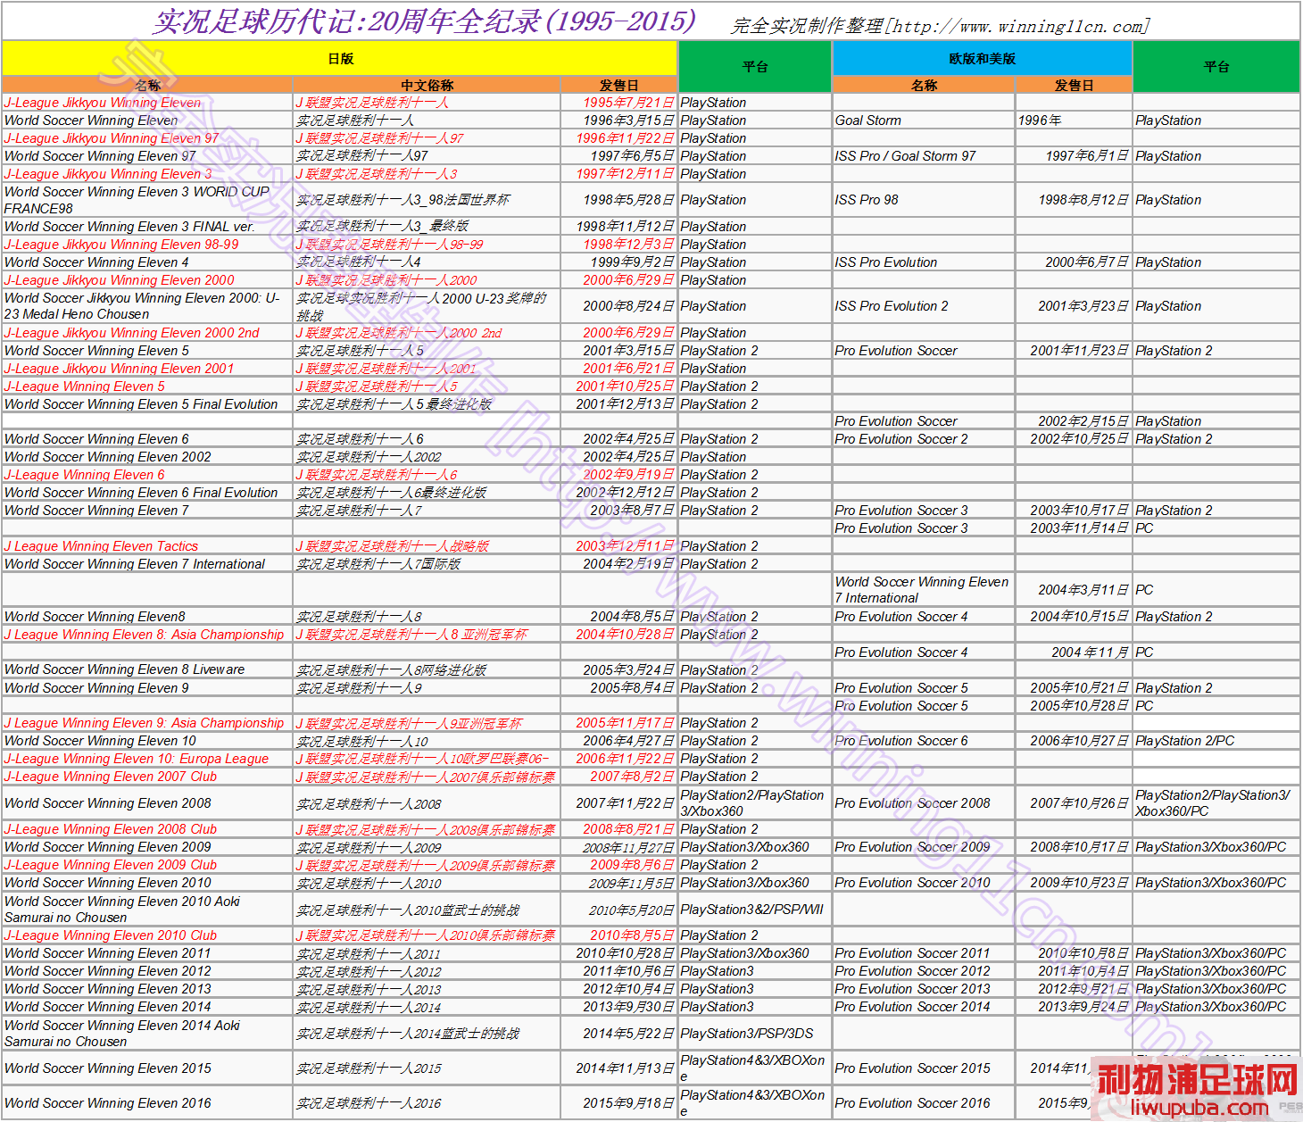Click J League Winning Eleven 8: Asia Championship

pyautogui.click(x=147, y=635)
